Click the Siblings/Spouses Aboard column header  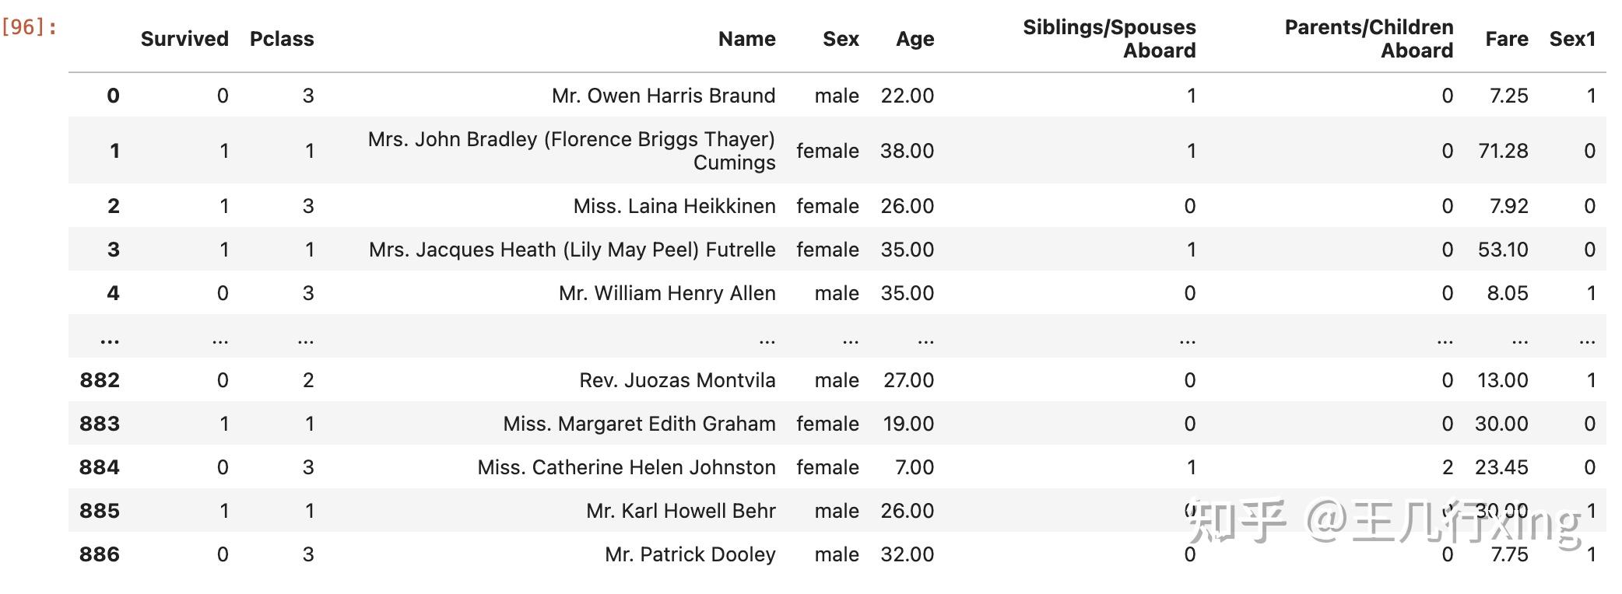point(1109,39)
